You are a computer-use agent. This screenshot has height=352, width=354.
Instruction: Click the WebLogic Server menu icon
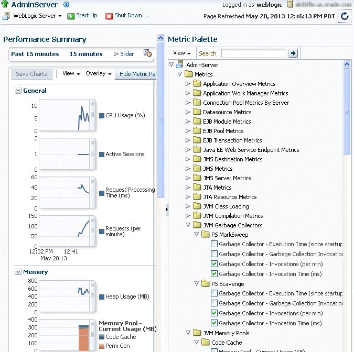click(6, 16)
